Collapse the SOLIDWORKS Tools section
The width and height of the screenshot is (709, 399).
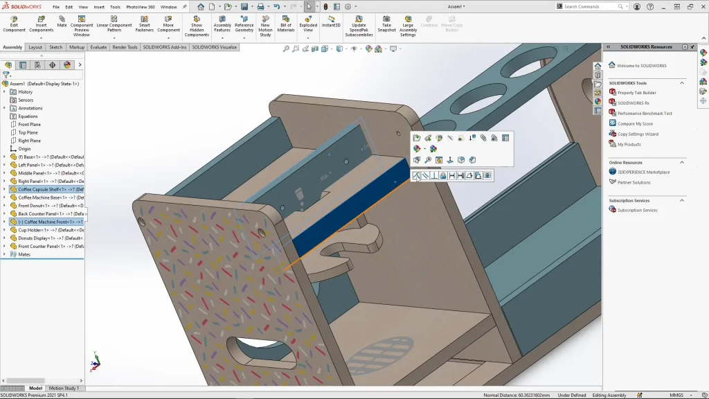click(682, 83)
